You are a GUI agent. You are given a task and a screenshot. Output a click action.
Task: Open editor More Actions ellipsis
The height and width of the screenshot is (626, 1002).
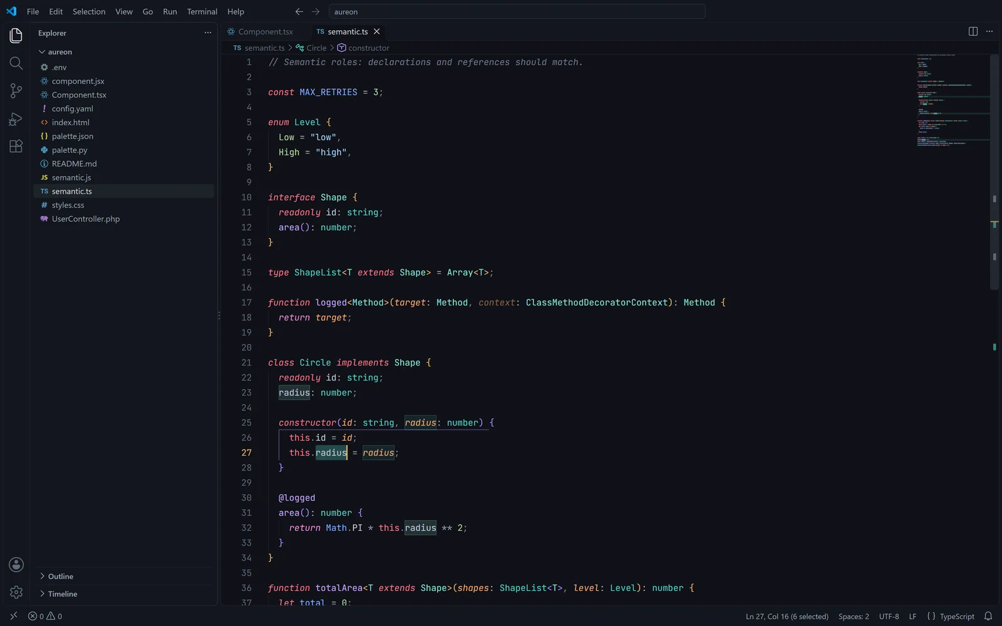click(989, 31)
